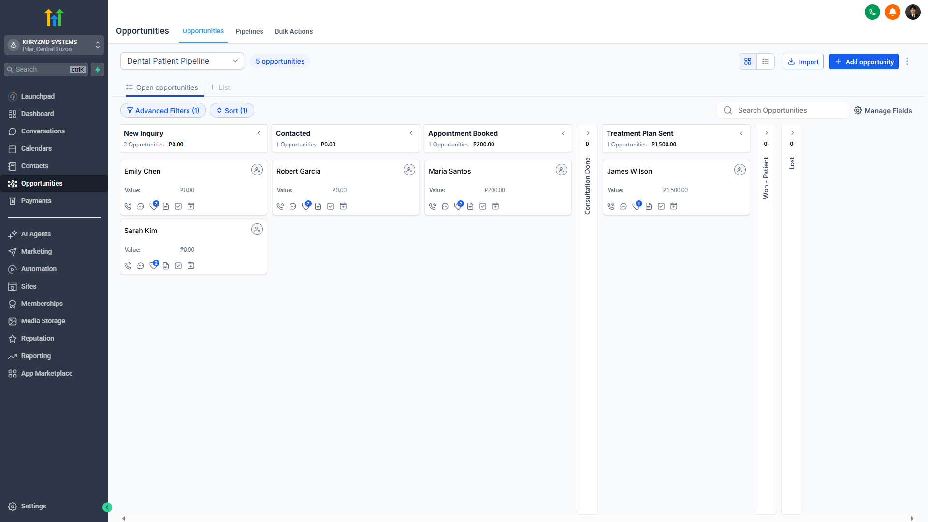The width and height of the screenshot is (928, 522).
Task: Call James Wilson using phone icon
Action: 611,206
